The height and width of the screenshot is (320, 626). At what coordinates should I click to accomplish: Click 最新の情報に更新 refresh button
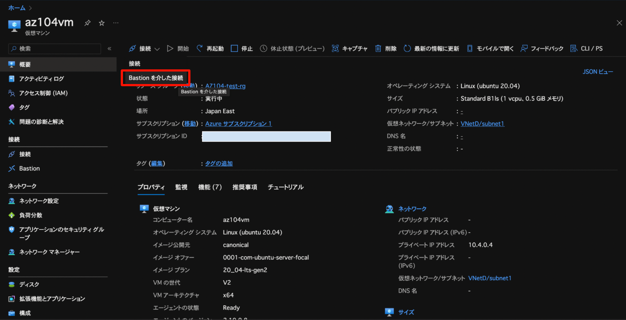431,49
